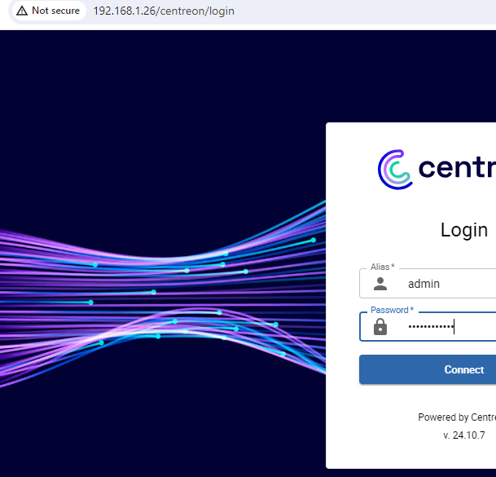Click the version text v. 24.10.7
The width and height of the screenshot is (496, 477).
[x=464, y=435]
